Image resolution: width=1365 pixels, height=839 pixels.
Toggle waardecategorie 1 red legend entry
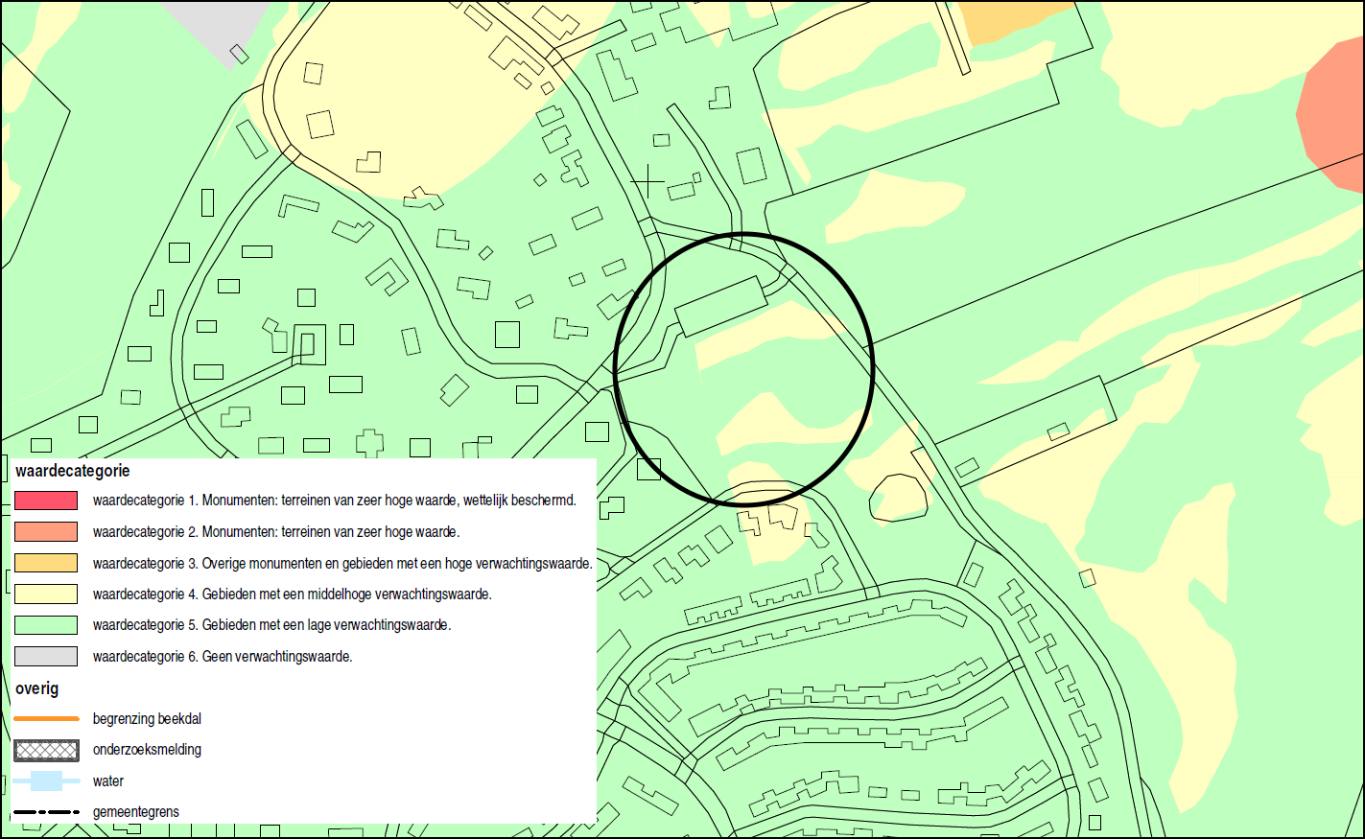click(x=45, y=499)
